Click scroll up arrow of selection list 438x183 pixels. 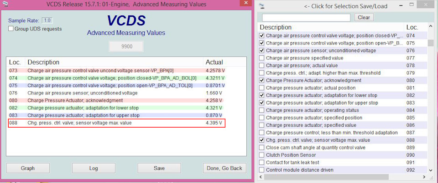pos(430,27)
